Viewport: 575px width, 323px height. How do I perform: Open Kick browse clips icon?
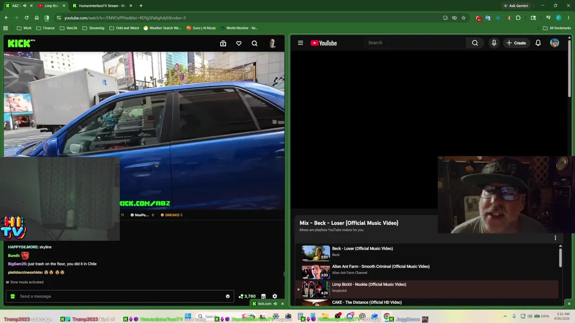pos(223,43)
